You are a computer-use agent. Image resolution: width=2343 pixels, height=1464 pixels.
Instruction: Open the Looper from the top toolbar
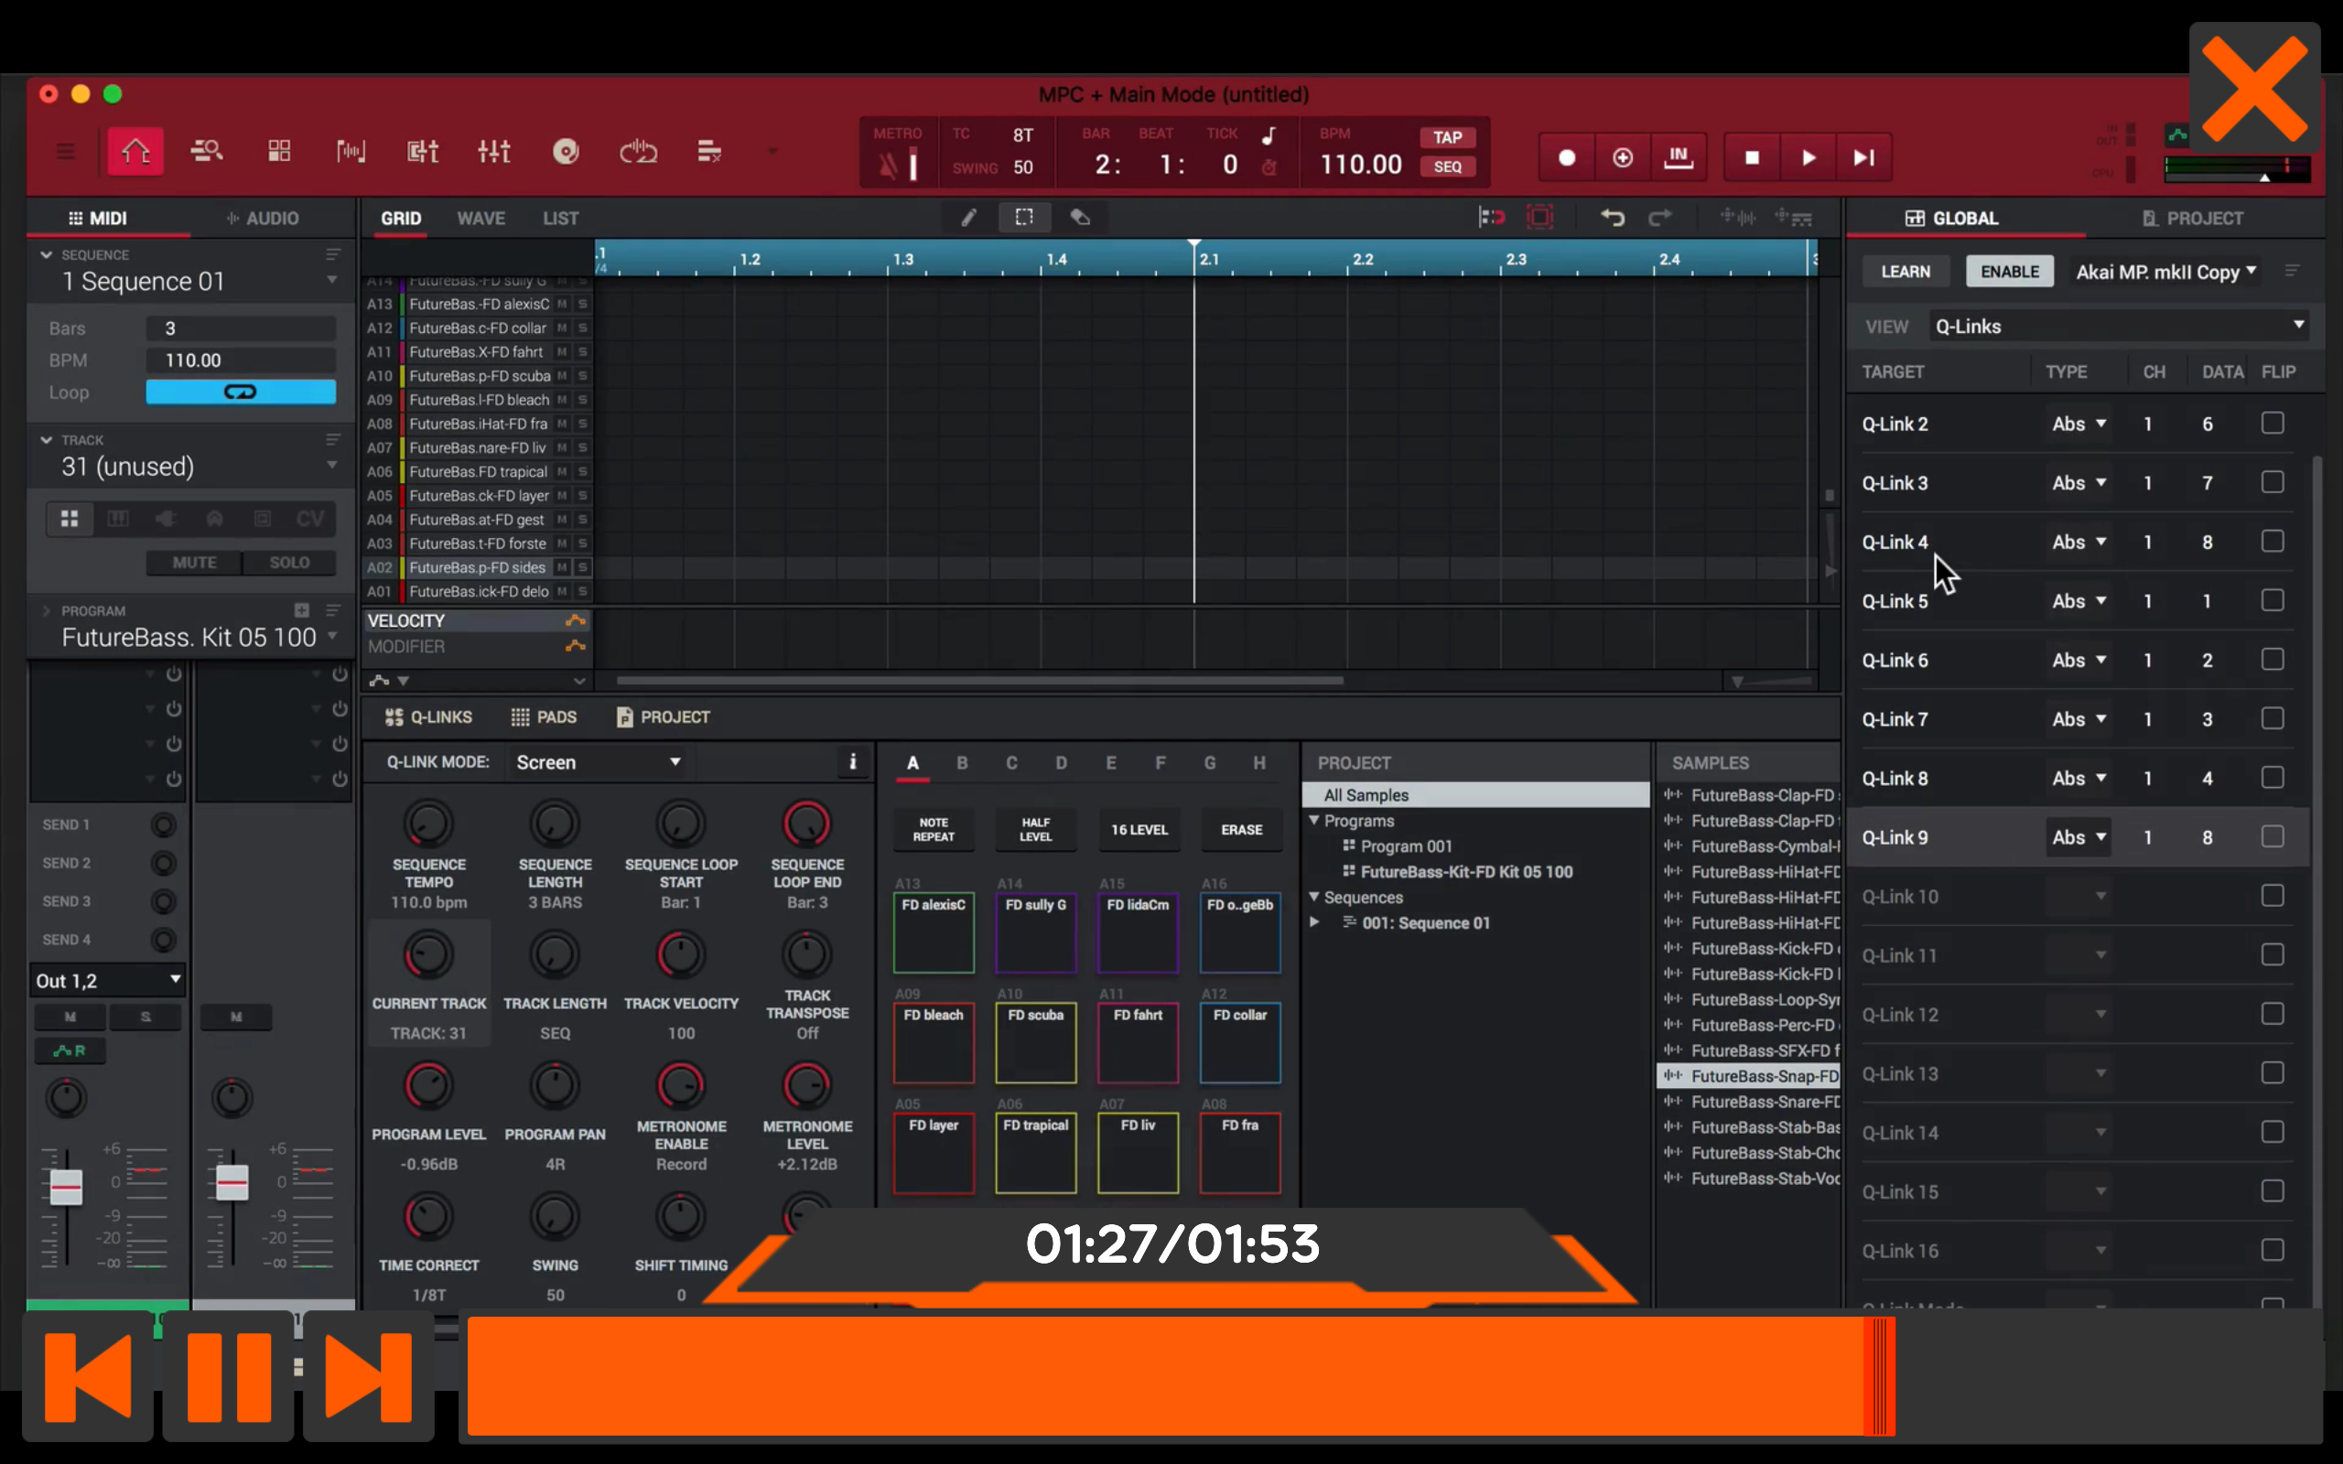638,151
